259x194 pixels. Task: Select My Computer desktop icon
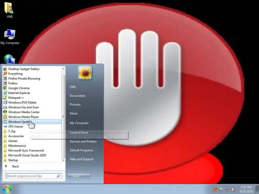pyautogui.click(x=10, y=37)
